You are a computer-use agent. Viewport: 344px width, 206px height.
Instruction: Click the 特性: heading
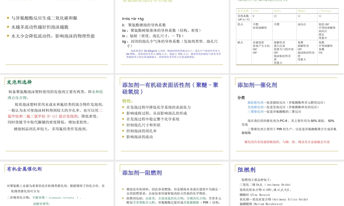(128, 101)
